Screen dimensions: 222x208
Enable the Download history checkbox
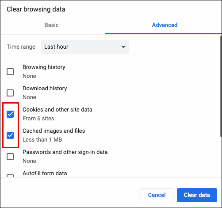pyautogui.click(x=10, y=93)
